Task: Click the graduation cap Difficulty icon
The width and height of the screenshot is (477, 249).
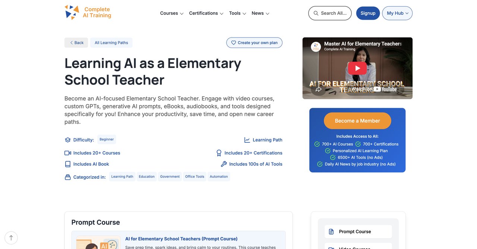Action: point(67,140)
